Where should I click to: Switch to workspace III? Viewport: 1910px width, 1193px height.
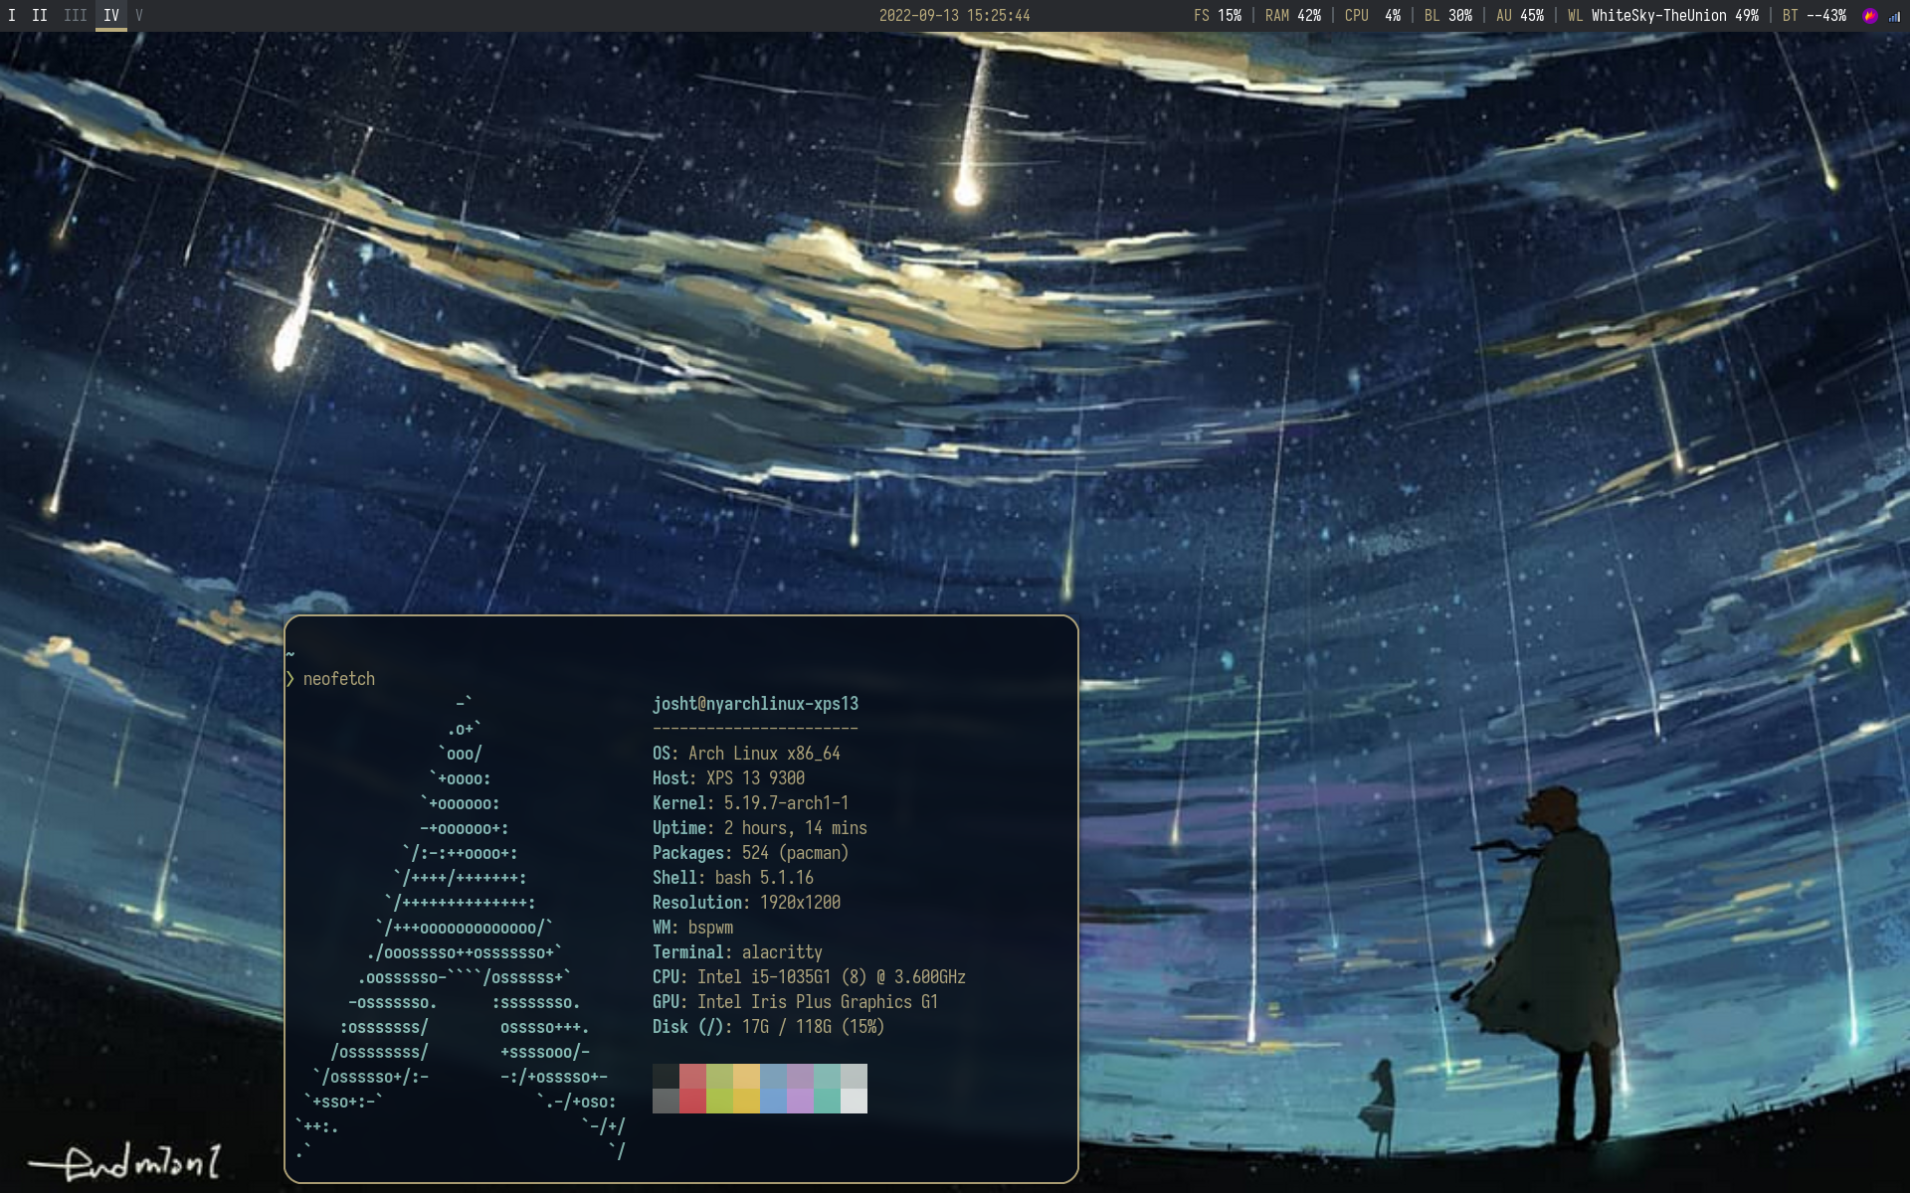(76, 16)
